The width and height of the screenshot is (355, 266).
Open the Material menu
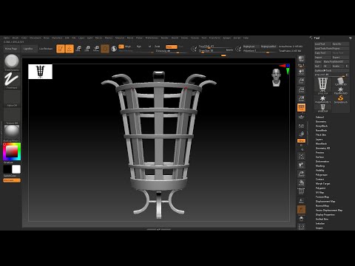[x=120, y=38]
